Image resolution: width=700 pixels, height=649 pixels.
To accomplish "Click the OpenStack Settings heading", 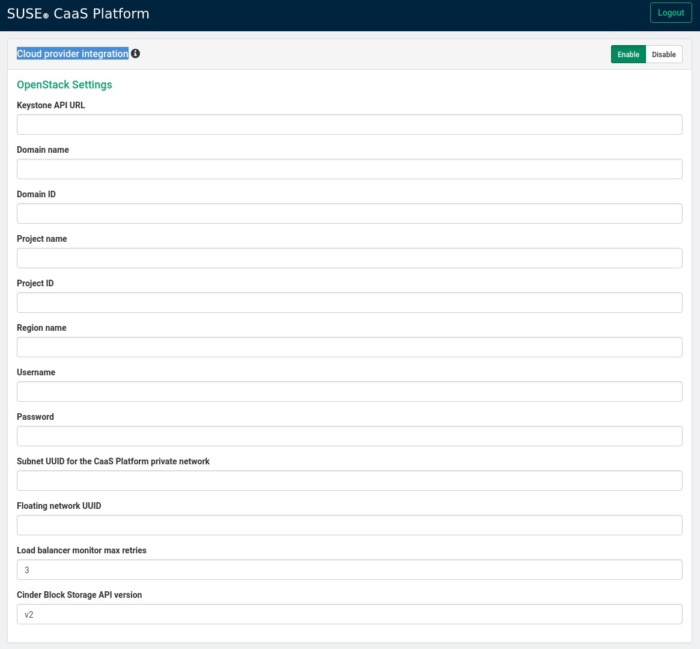I will pyautogui.click(x=64, y=85).
